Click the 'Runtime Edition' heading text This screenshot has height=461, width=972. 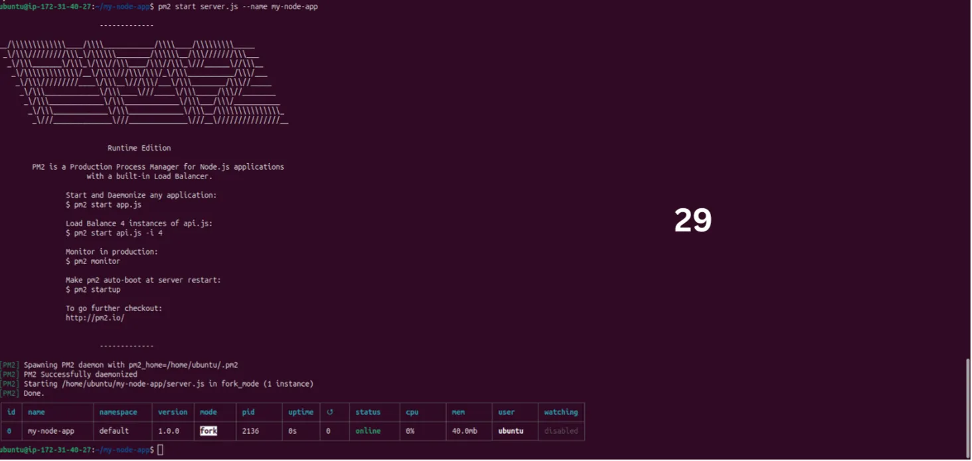pyautogui.click(x=139, y=148)
